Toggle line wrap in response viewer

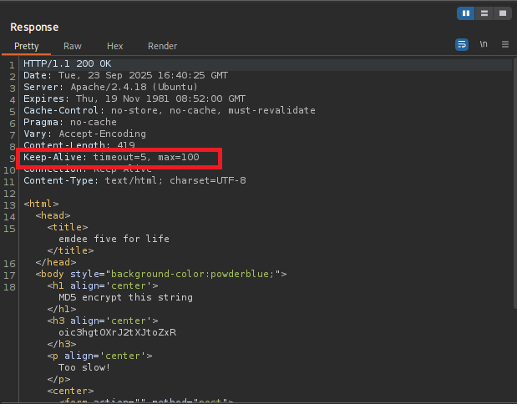tap(462, 44)
